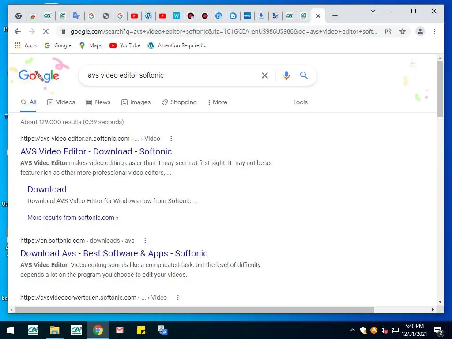Clear the search box text
This screenshot has width=452, height=339.
[265, 75]
